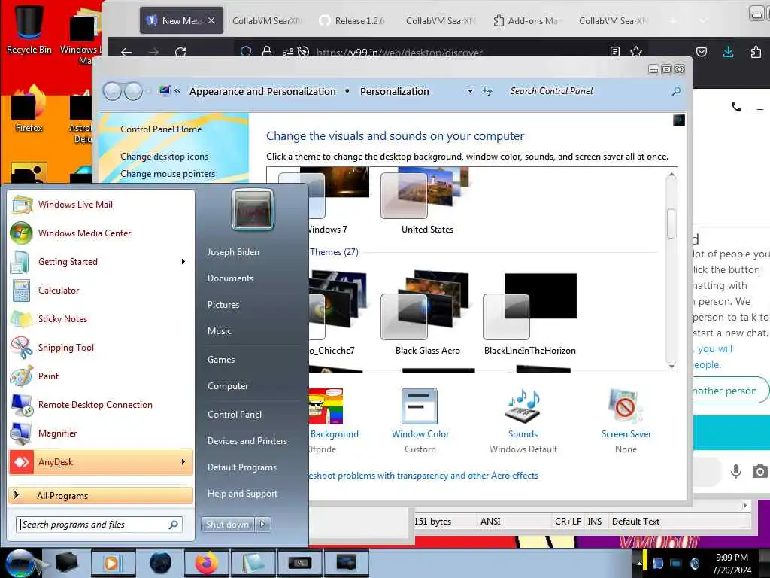Select the BlackLineInTheHorizon theme
This screenshot has height=578, width=770.
pyautogui.click(x=530, y=312)
